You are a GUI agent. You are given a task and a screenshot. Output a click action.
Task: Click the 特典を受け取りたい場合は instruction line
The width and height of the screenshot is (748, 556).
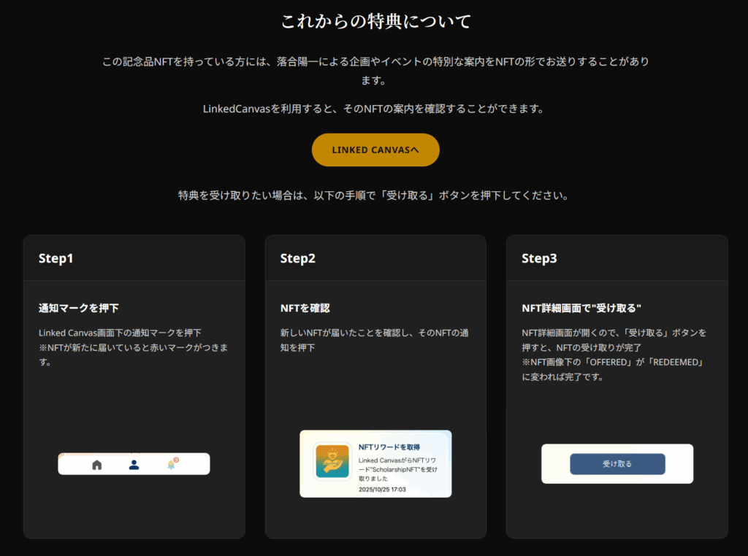point(373,196)
